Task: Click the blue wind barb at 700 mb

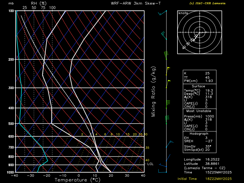Action: (x=170, y=144)
